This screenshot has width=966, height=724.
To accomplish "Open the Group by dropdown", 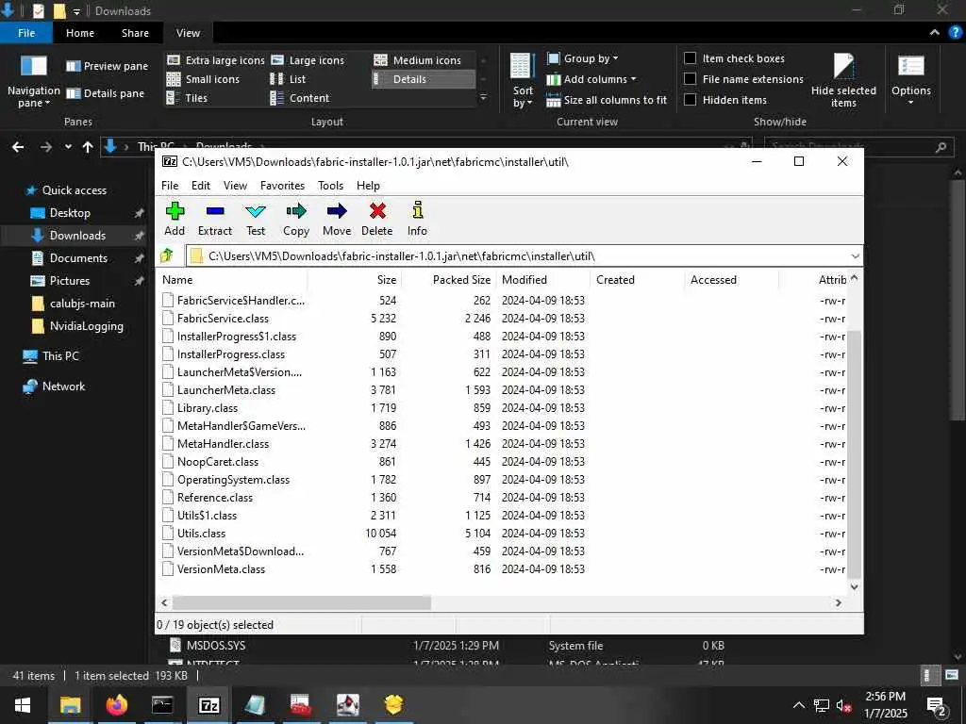I will tap(583, 58).
